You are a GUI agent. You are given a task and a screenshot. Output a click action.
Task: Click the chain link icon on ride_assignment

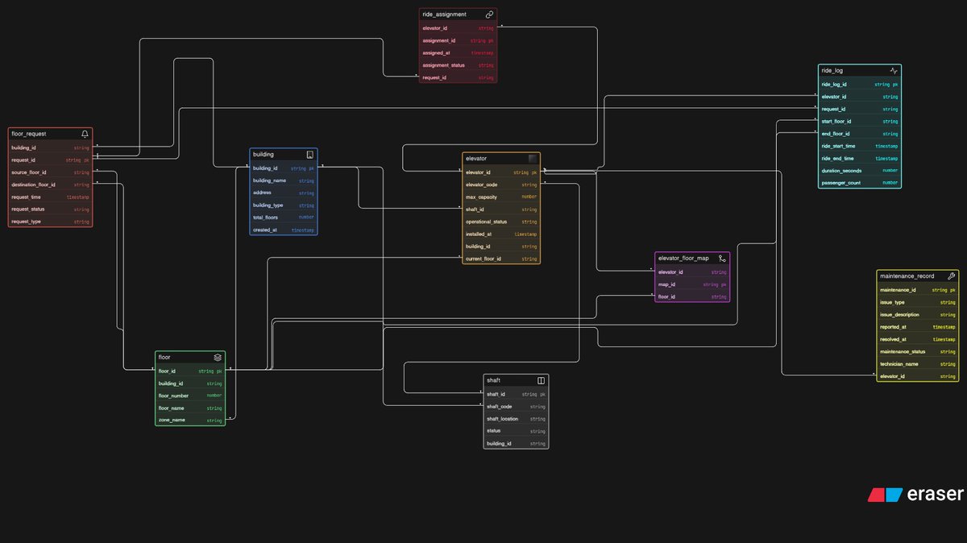coord(490,14)
